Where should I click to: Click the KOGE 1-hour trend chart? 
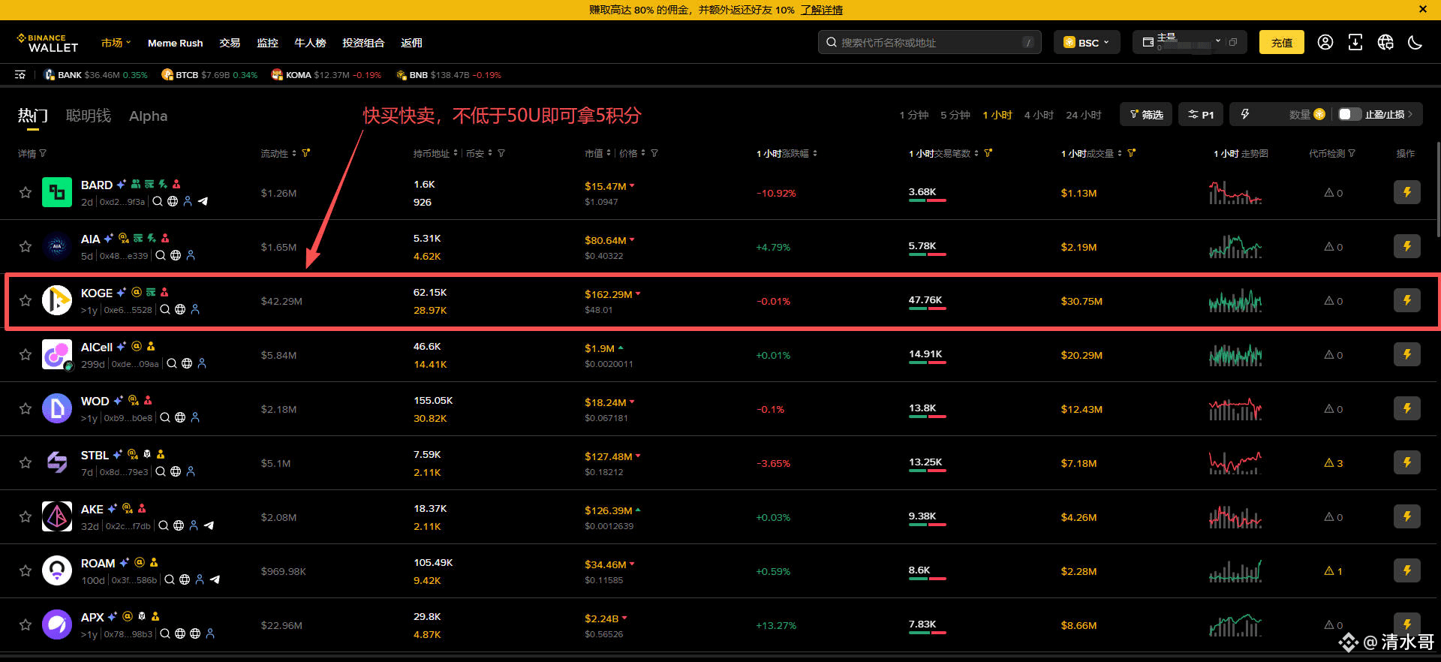(x=1235, y=301)
